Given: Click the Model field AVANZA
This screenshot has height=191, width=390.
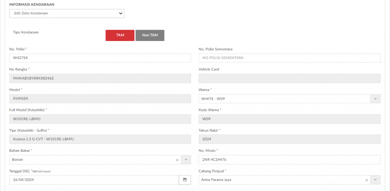Looking at the screenshot, I should pos(100,99).
